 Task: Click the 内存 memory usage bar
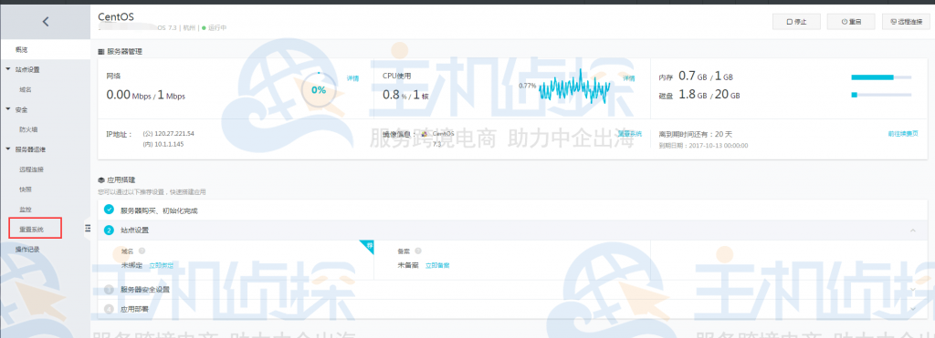tap(881, 77)
